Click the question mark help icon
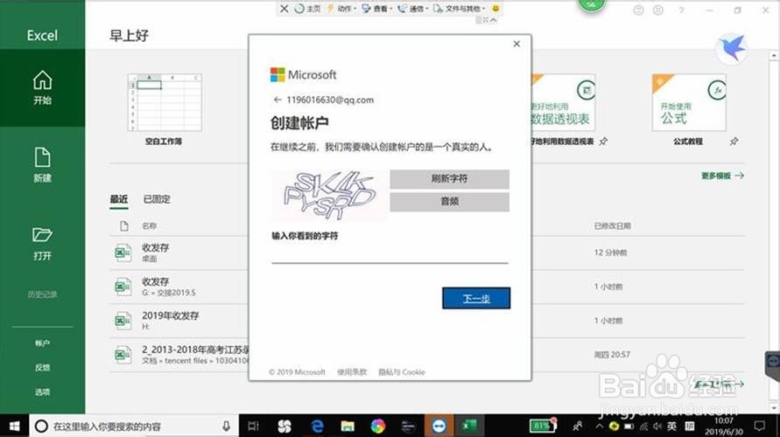 tap(681, 10)
